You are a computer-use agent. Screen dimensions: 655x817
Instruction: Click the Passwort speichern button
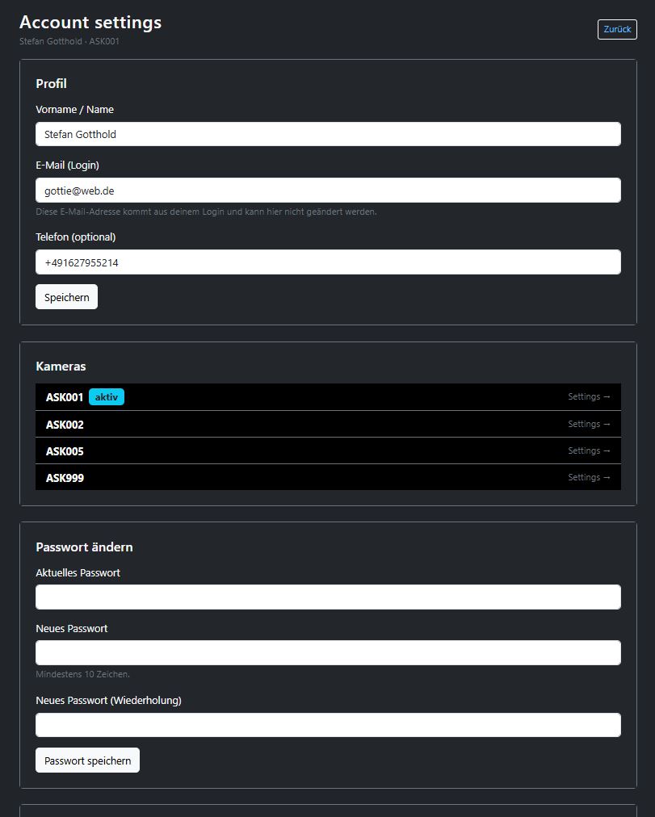[87, 760]
